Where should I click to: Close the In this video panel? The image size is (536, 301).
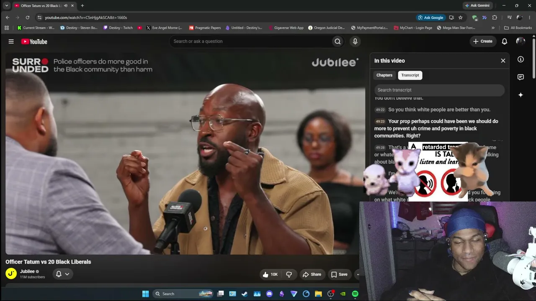[503, 61]
